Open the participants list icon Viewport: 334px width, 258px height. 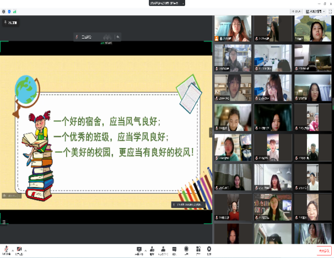pos(163,249)
